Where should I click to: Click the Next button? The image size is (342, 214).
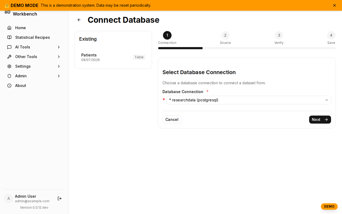(320, 120)
